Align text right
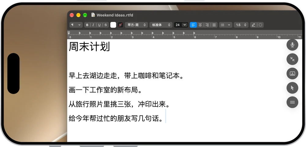The height and width of the screenshot is (147, 306). (207, 25)
